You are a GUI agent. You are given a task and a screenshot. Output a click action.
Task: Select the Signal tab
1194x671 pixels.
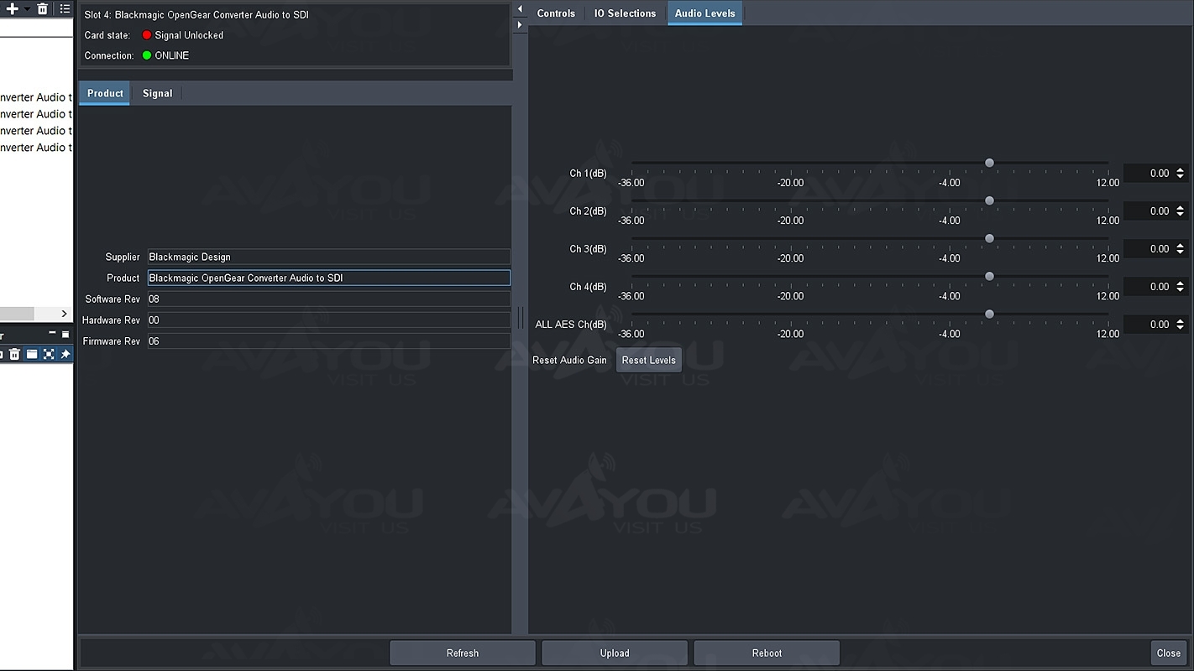pyautogui.click(x=157, y=93)
